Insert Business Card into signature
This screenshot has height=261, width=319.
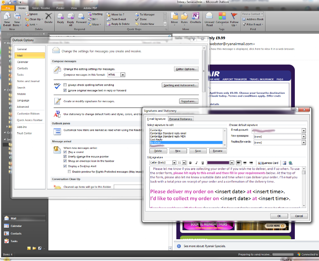click(x=268, y=163)
